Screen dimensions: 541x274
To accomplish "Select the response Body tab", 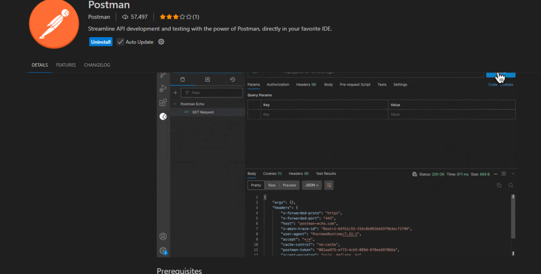I will pos(252,174).
